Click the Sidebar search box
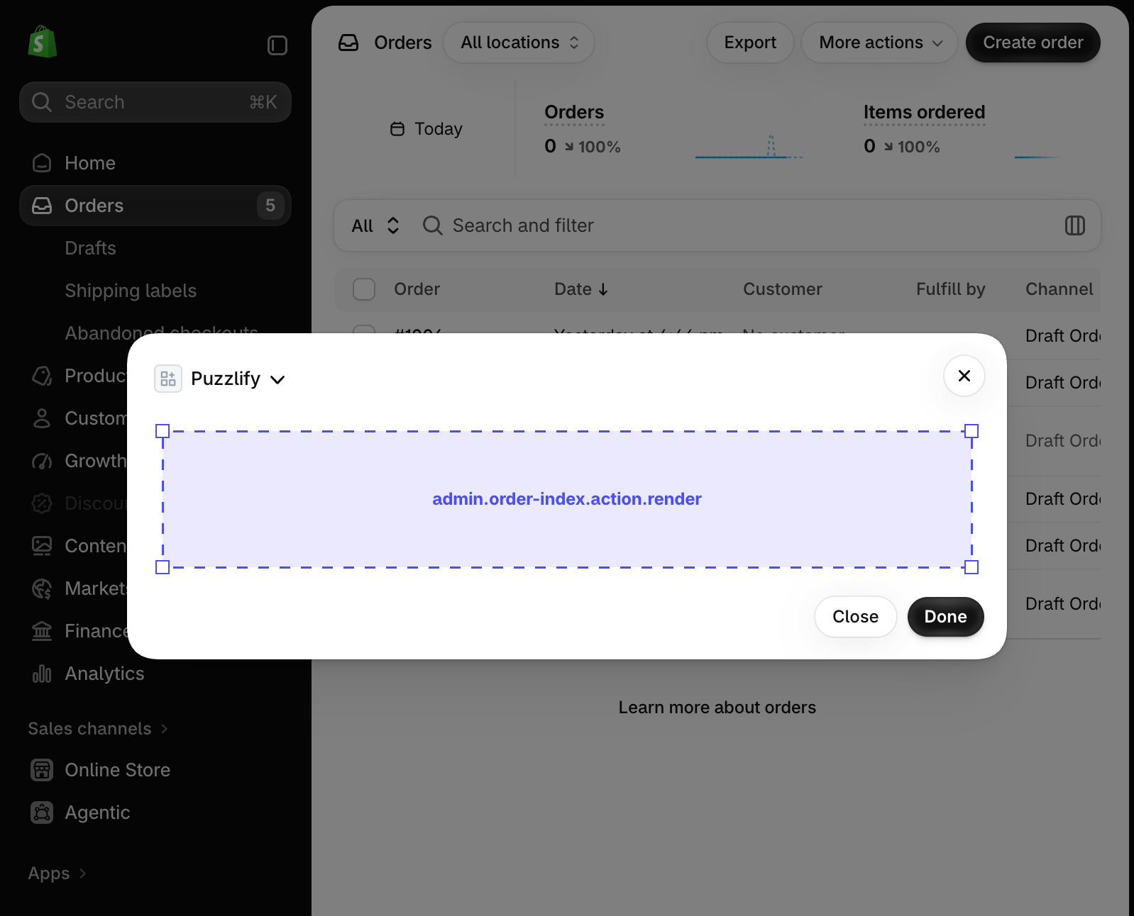Viewport: 1134px width, 916px height. (155, 102)
